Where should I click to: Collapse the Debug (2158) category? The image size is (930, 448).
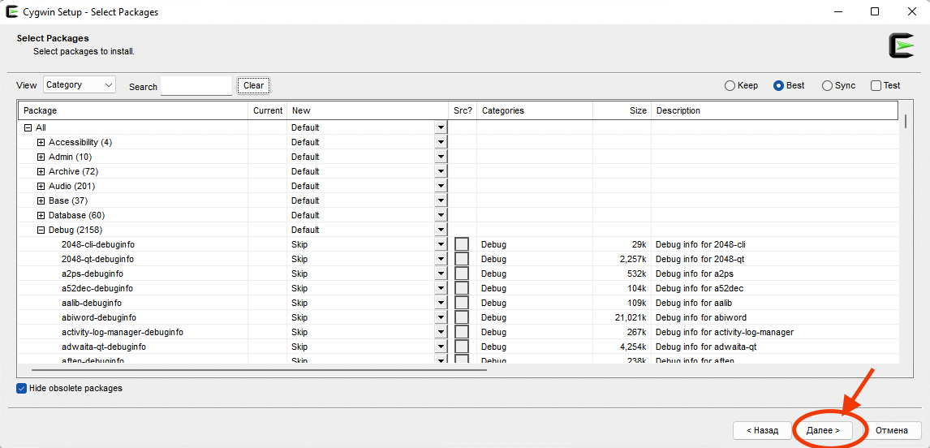click(41, 230)
